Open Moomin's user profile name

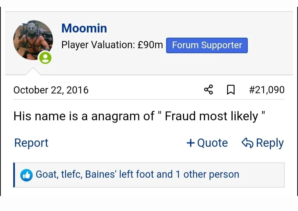coord(84,28)
